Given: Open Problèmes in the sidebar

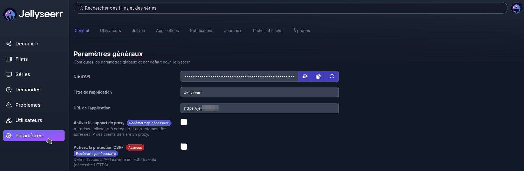Looking at the screenshot, I should pyautogui.click(x=34, y=105).
